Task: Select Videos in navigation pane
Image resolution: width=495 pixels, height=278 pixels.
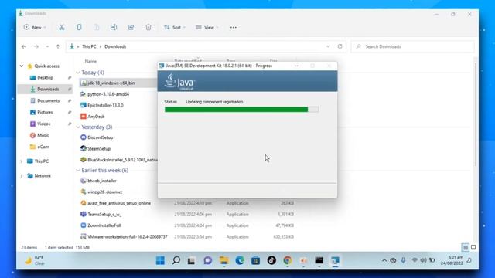Action: point(43,124)
